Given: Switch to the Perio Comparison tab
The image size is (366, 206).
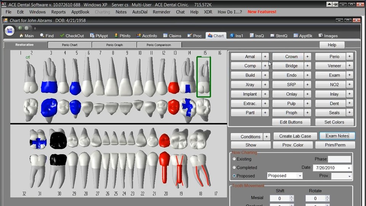Looking at the screenshot, I should tap(159, 45).
